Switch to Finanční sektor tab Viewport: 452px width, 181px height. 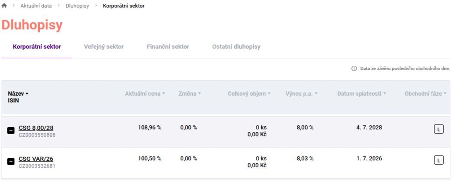pyautogui.click(x=168, y=47)
